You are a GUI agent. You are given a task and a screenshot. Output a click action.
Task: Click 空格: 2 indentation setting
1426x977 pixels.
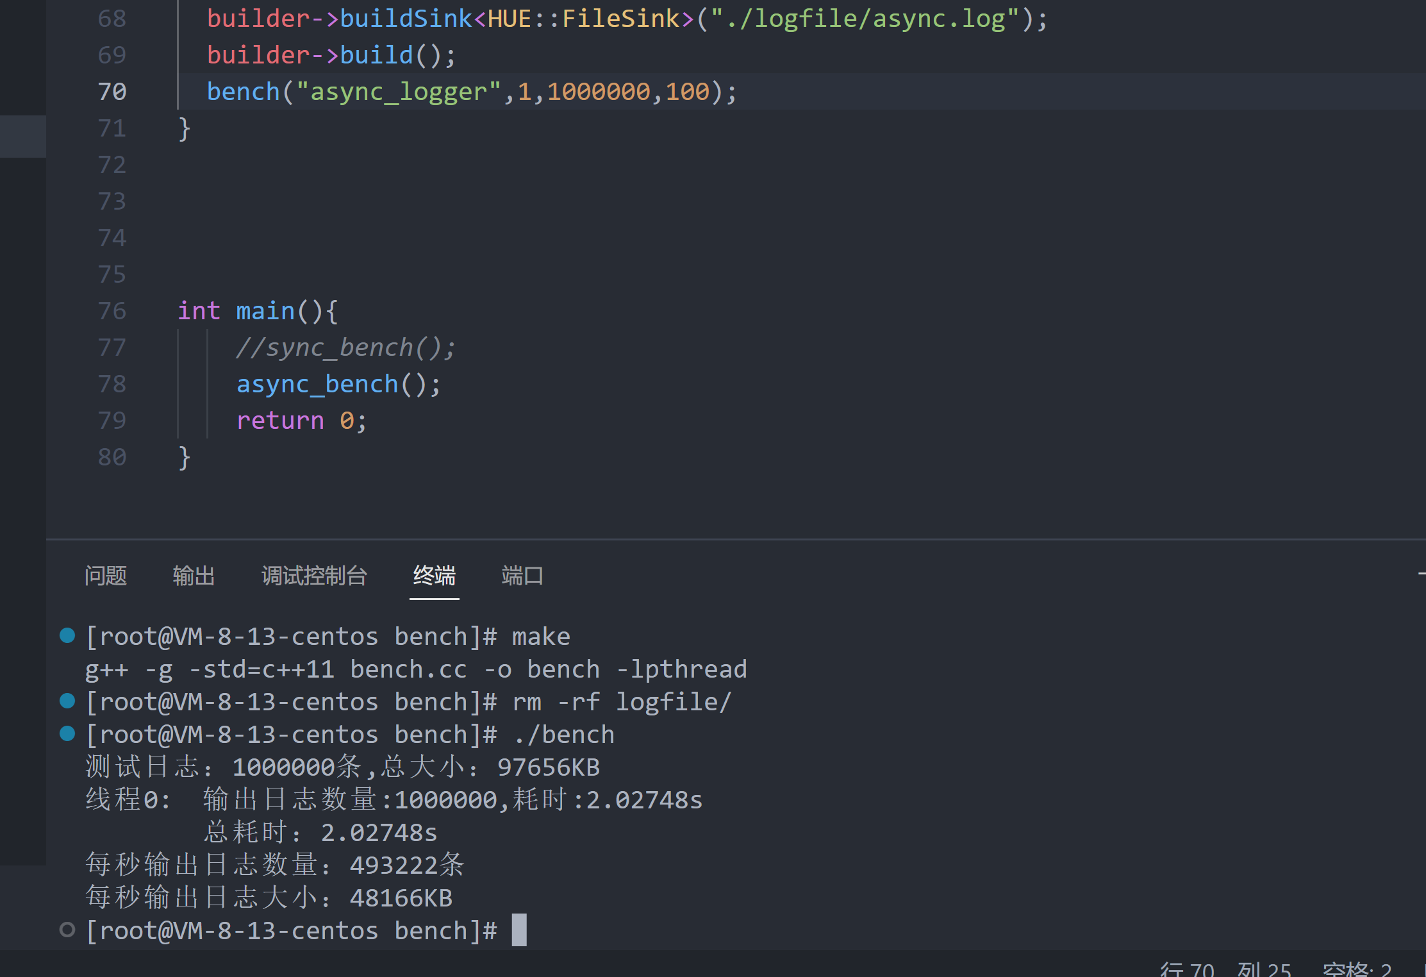tap(1357, 969)
